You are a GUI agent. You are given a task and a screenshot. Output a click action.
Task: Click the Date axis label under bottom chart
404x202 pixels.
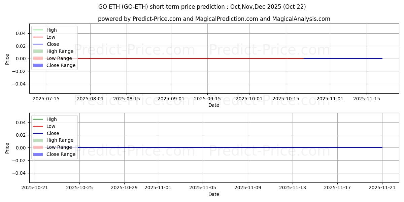click(214, 194)
